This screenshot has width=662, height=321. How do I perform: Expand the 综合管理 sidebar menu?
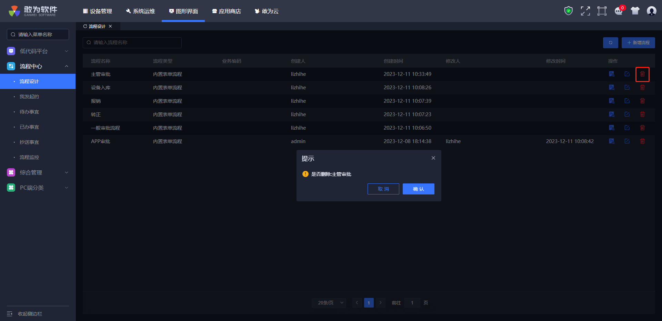tap(38, 172)
